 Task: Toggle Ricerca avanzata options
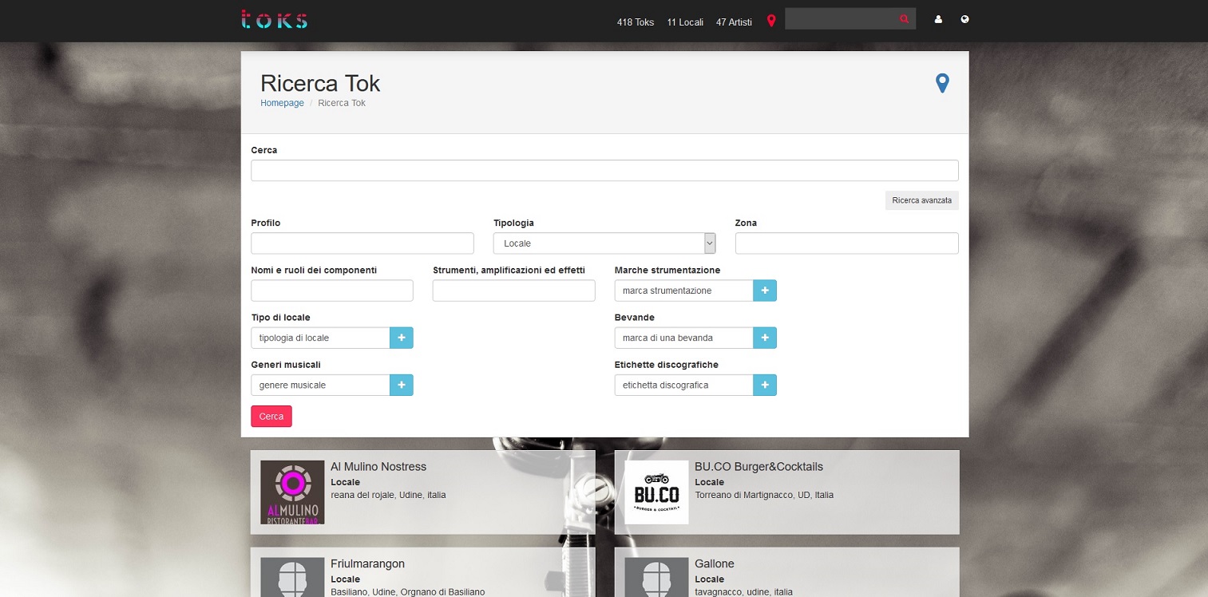[921, 200]
